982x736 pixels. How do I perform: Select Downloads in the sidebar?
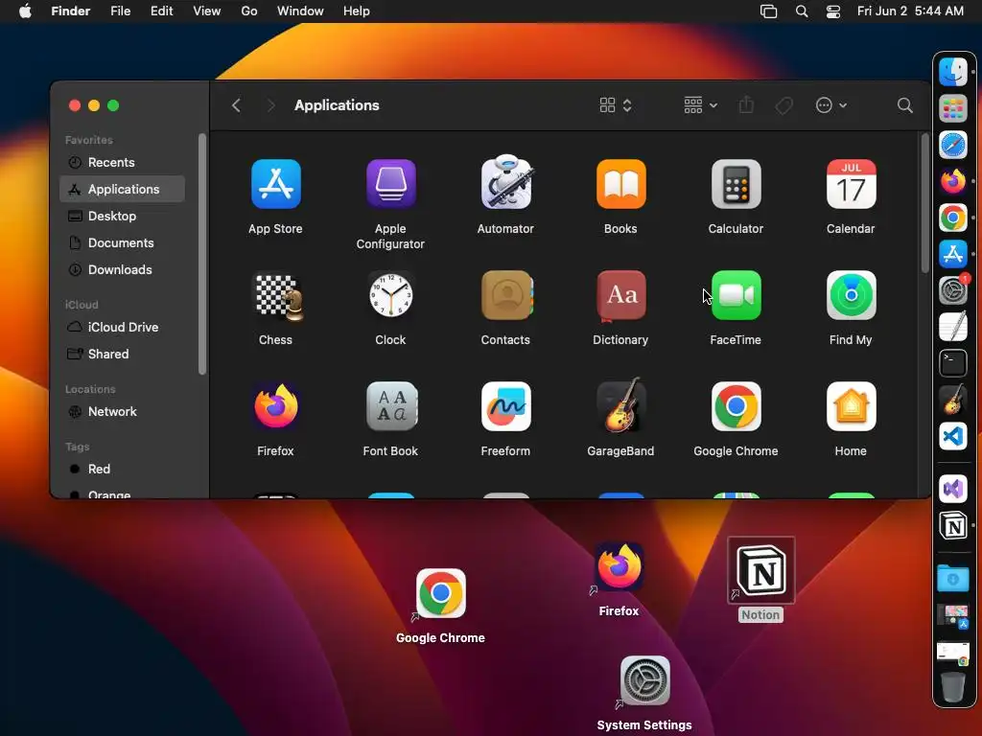coord(122,269)
